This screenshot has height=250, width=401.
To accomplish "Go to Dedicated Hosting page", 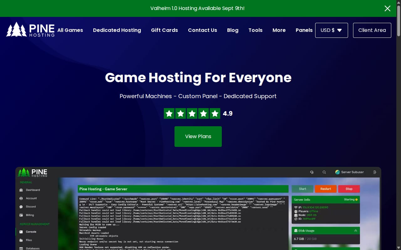I will pos(117,30).
